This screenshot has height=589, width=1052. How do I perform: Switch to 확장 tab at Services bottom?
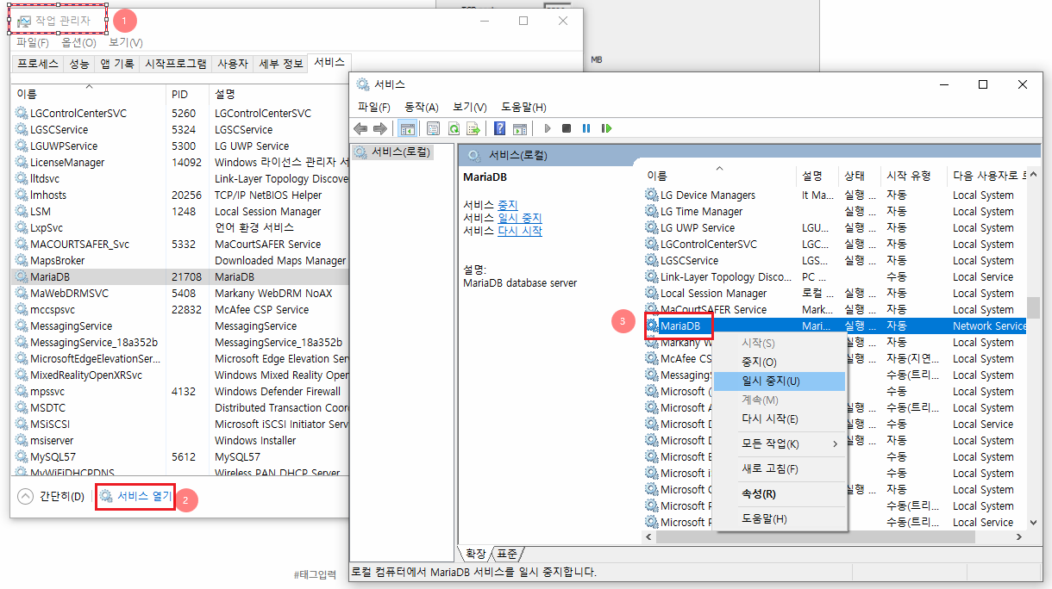pyautogui.click(x=475, y=554)
